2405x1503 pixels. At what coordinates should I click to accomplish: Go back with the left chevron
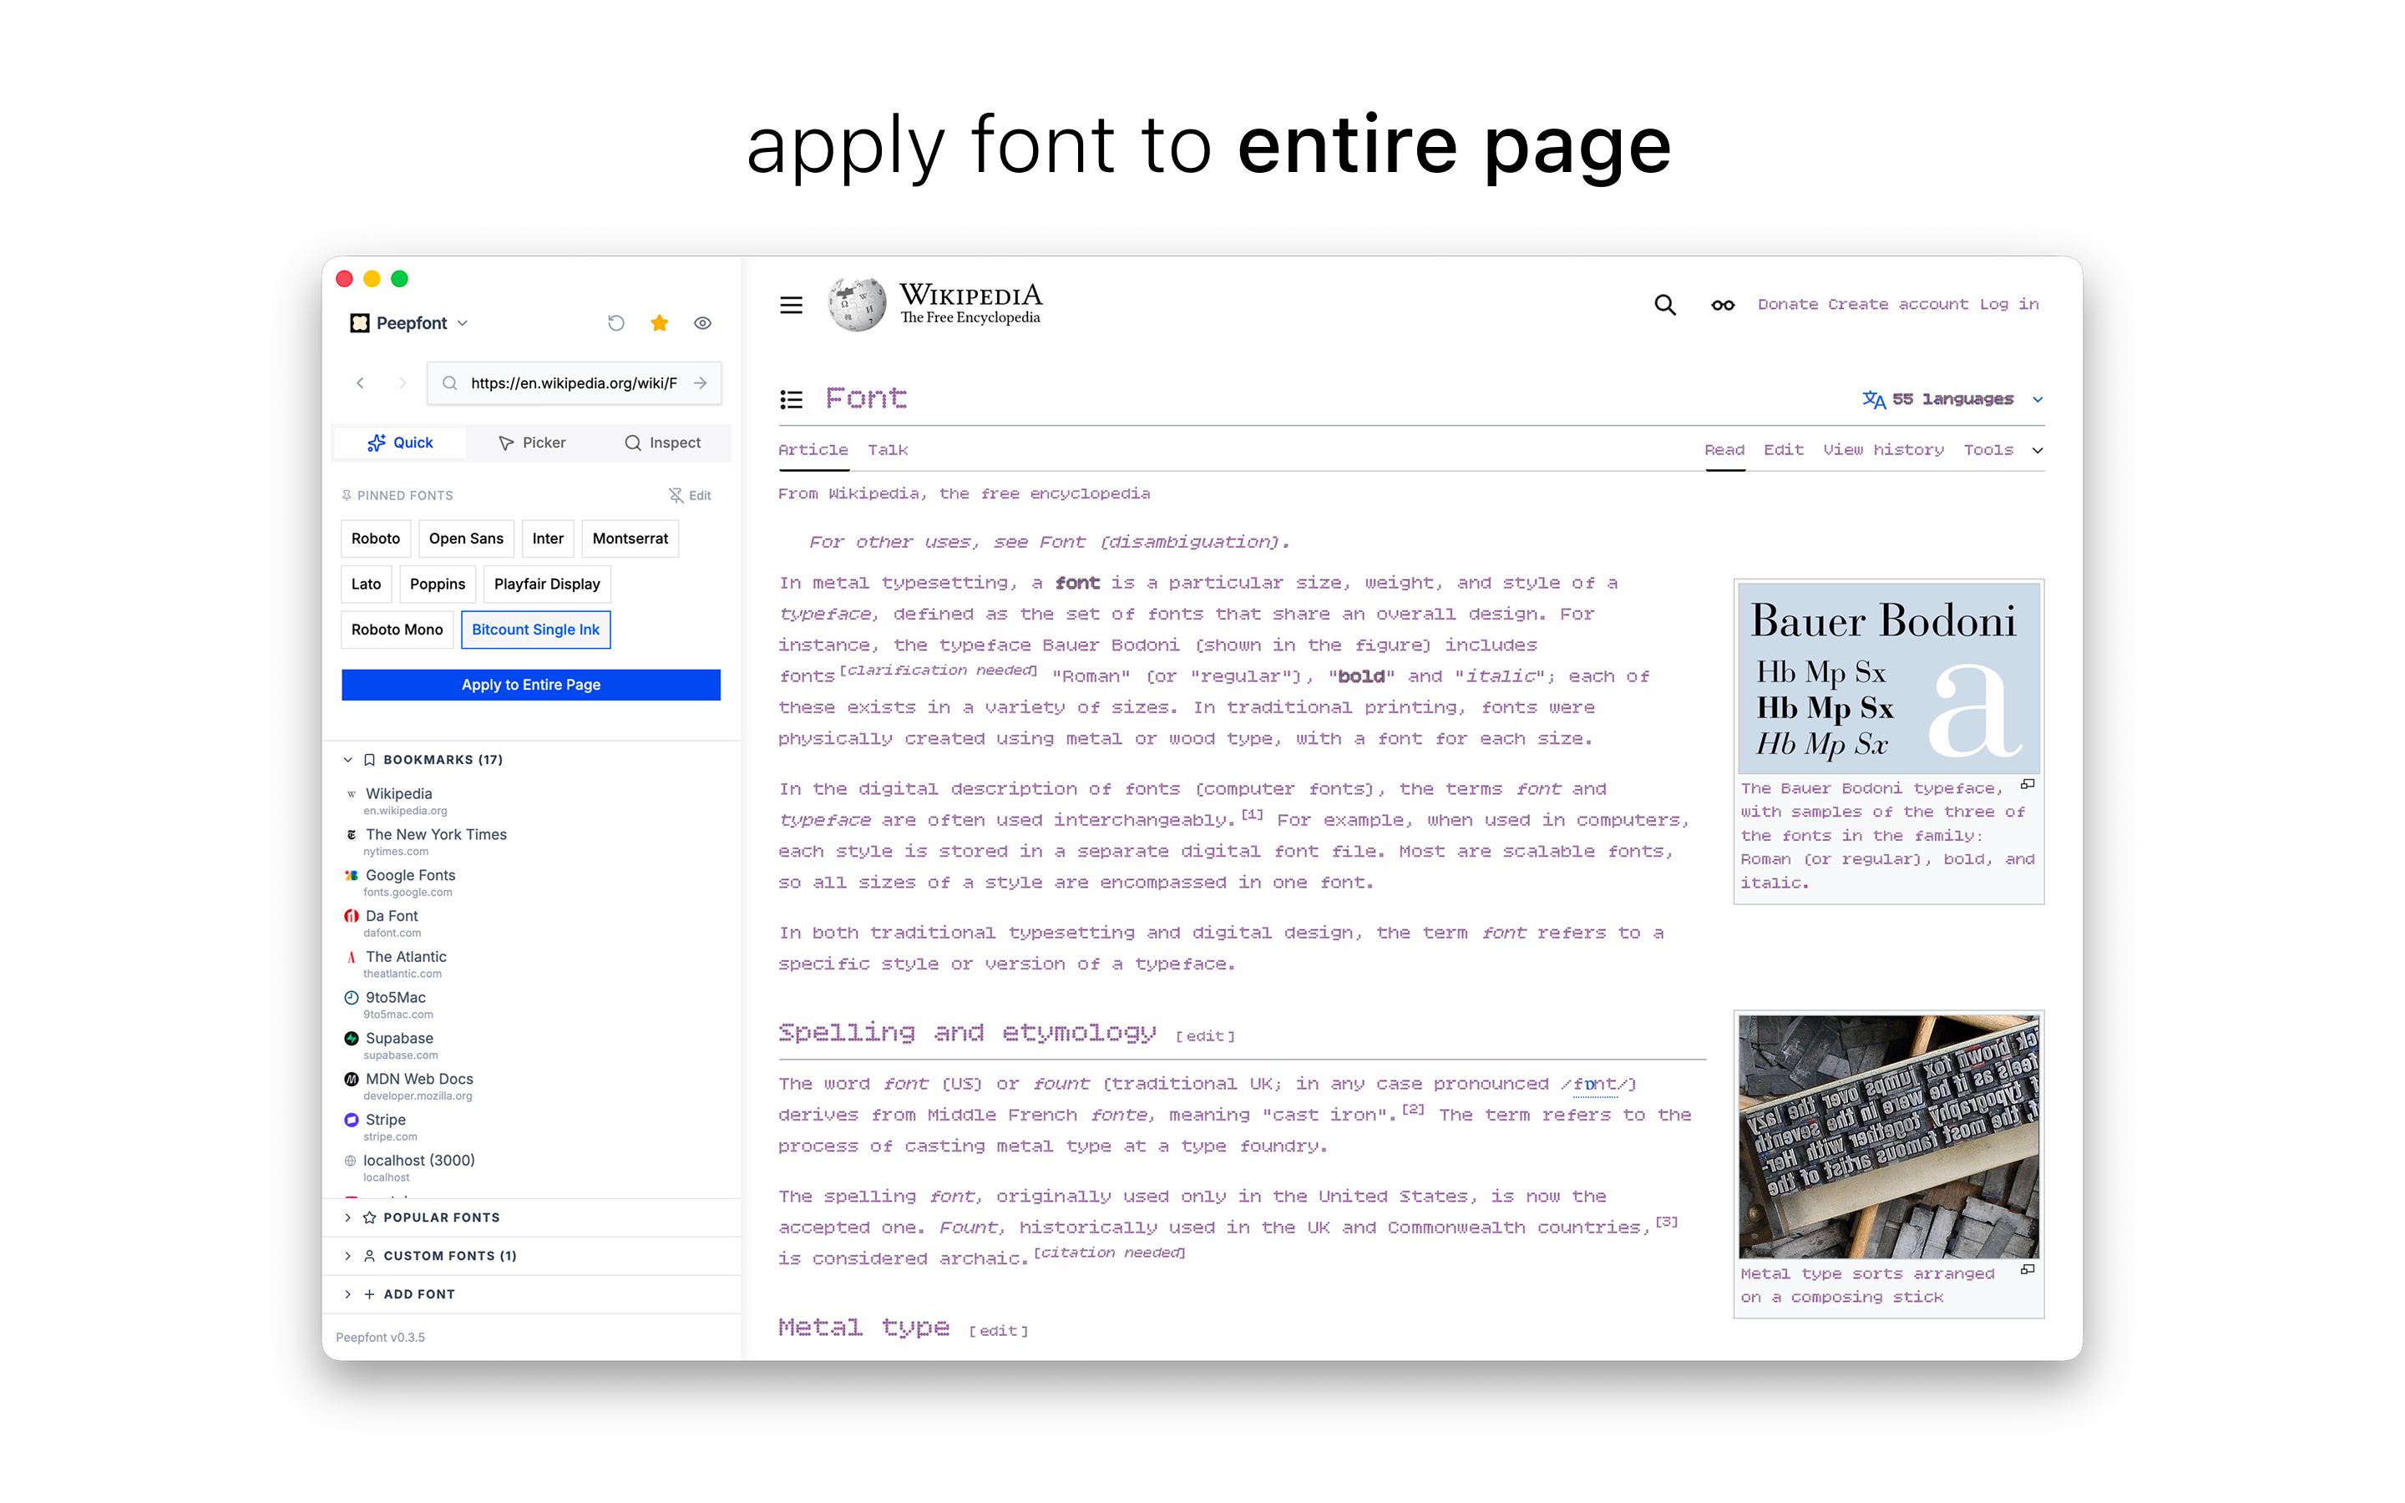[x=360, y=382]
